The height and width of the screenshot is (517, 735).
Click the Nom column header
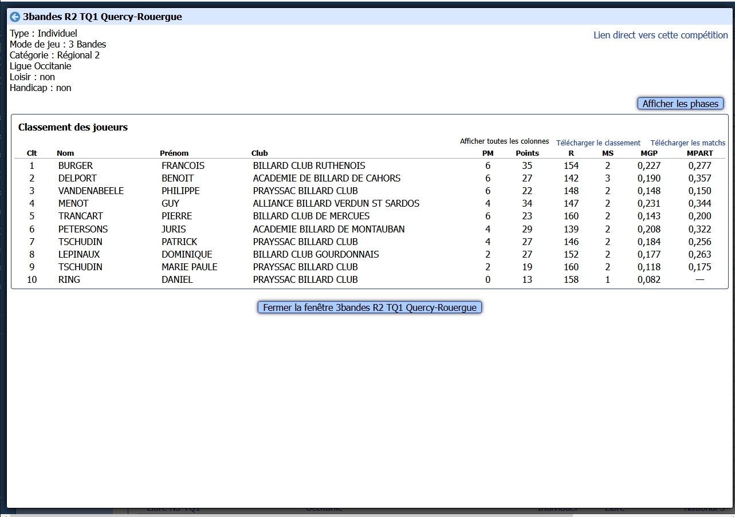point(65,153)
